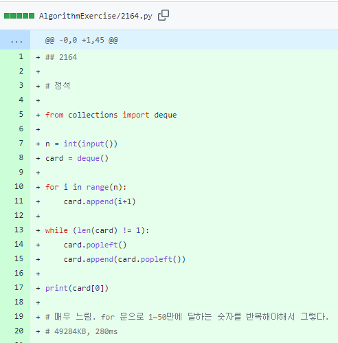Select line number 1

tap(21, 57)
